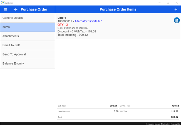The height and width of the screenshot is (125, 181).
Task: Click the Less Discount value 0.00
Action: (116, 111)
